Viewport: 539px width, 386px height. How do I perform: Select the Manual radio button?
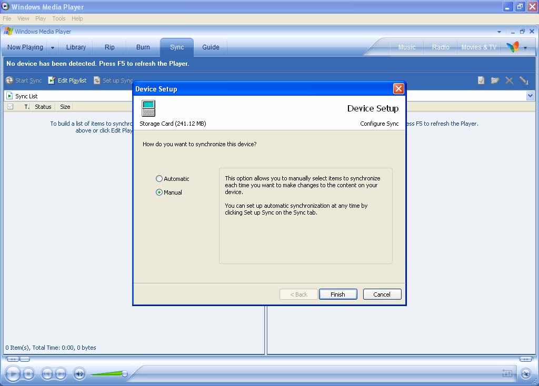tap(159, 192)
